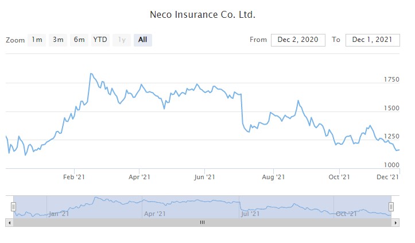The height and width of the screenshot is (243, 415).
Task: Open the From date field
Action: 298,40
